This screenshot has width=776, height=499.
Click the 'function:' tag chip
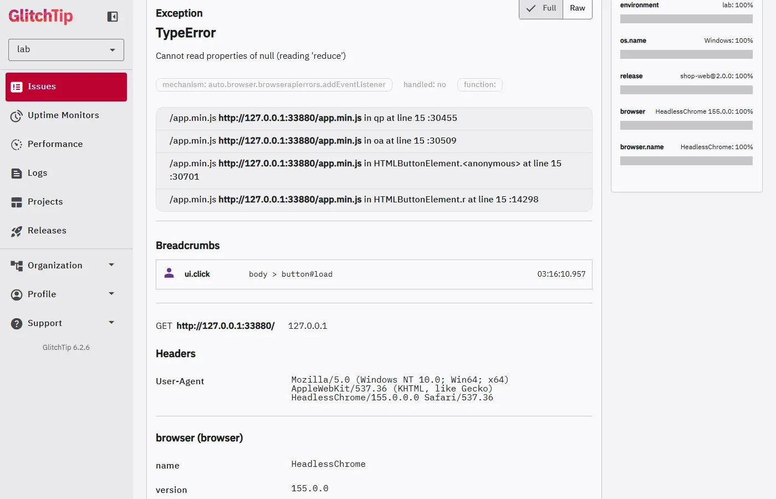tap(480, 85)
